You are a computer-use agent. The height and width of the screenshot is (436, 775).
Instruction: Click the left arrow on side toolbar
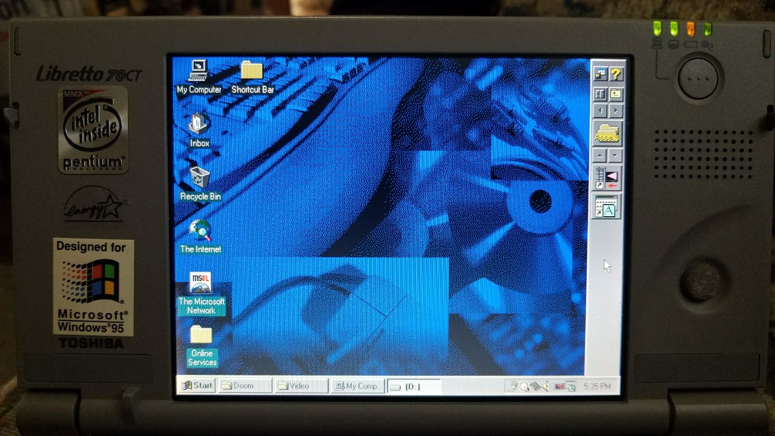600,111
